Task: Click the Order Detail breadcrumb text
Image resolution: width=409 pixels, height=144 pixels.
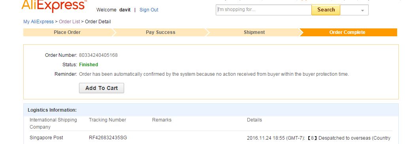Action: click(98, 22)
